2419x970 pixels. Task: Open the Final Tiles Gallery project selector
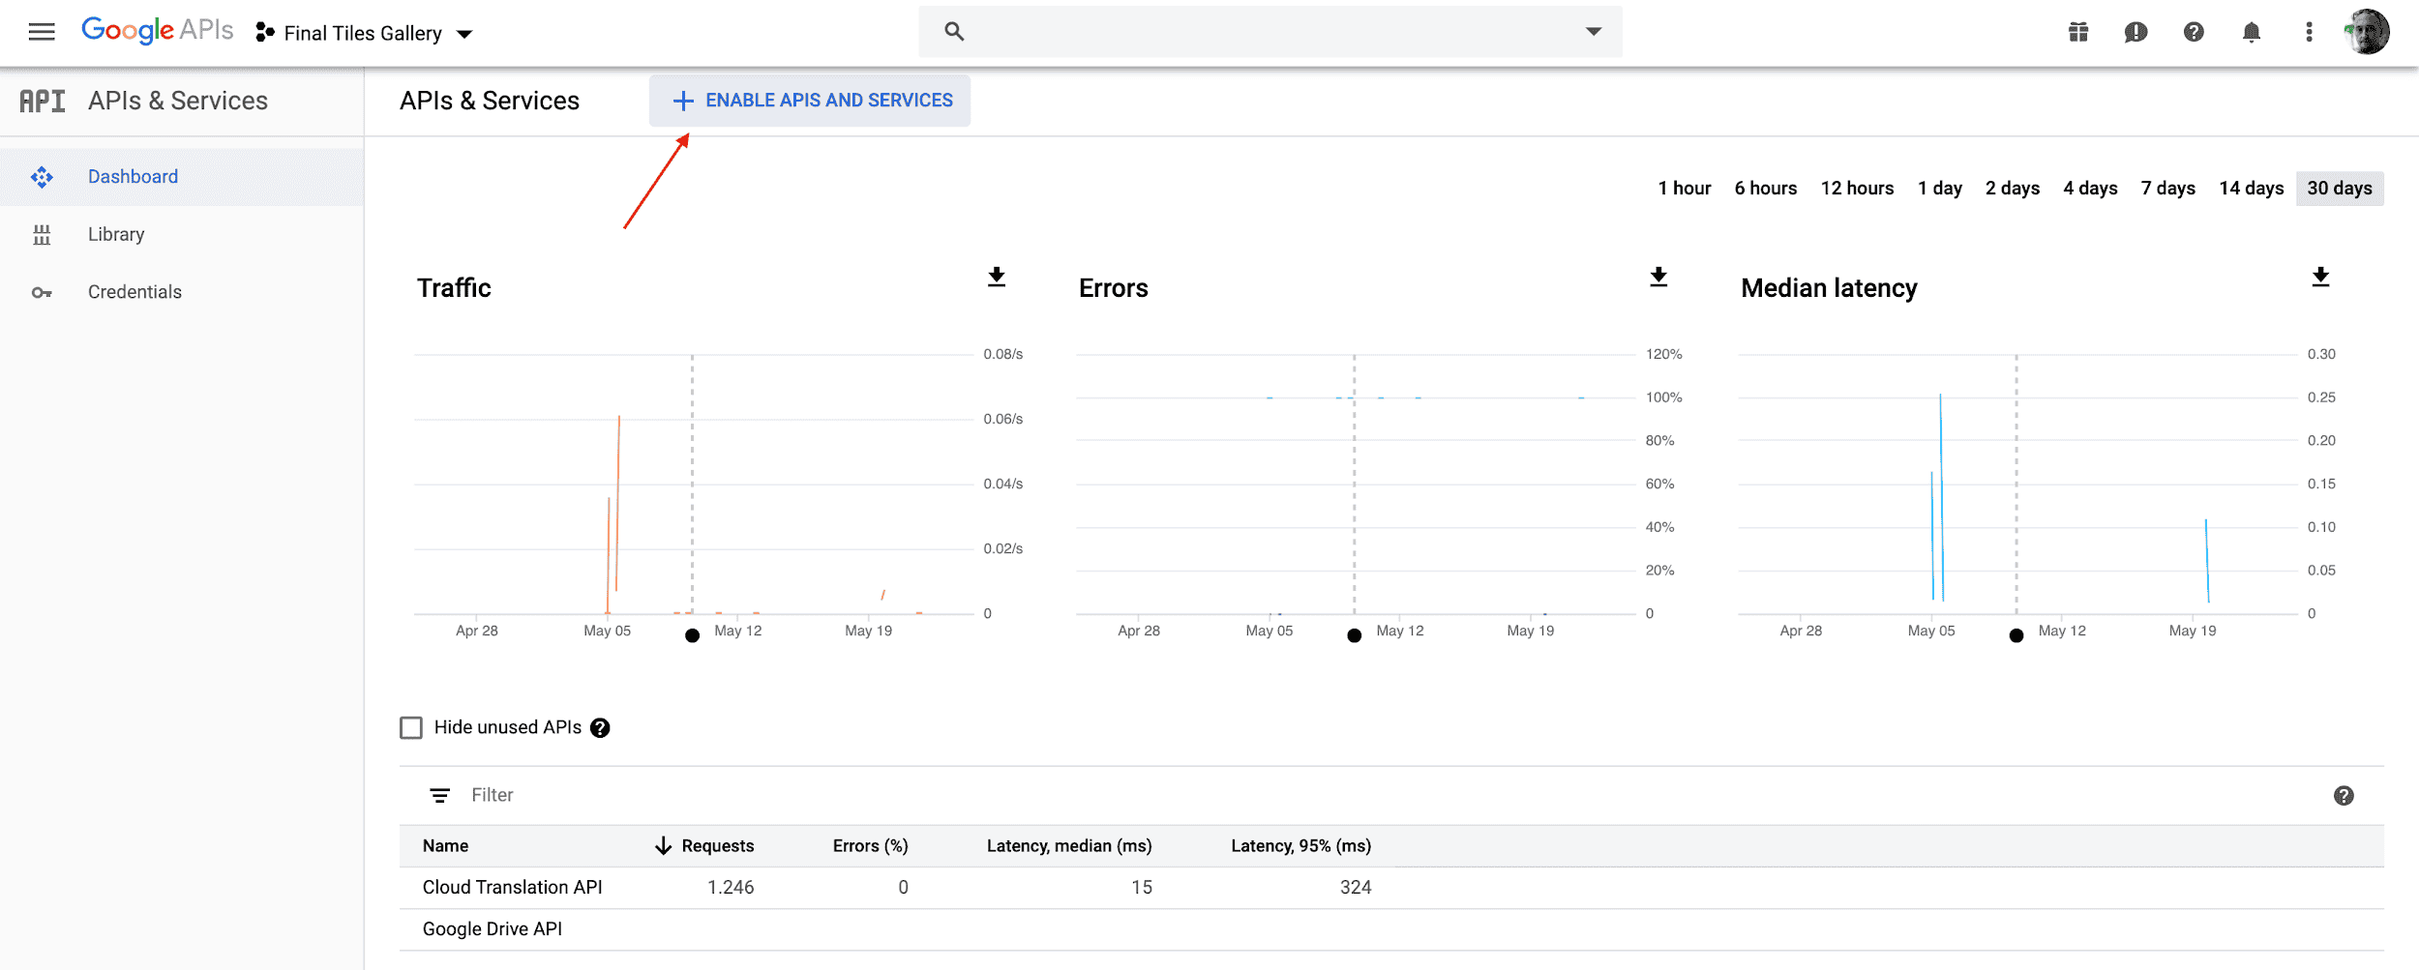coord(364,33)
